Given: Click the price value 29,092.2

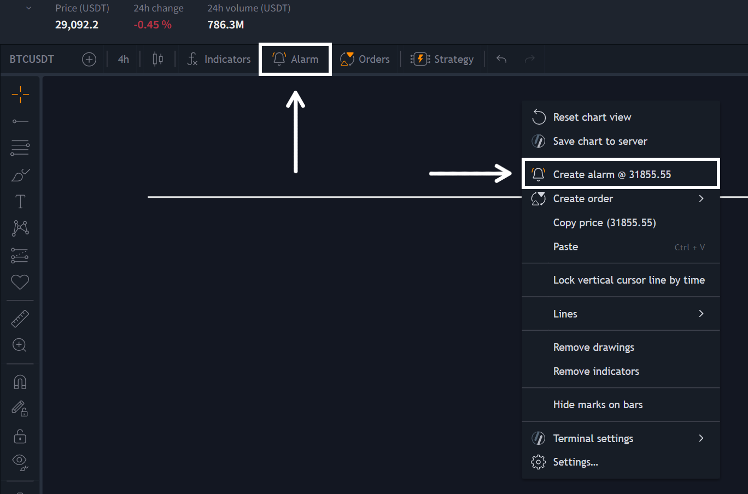Looking at the screenshot, I should tap(77, 25).
